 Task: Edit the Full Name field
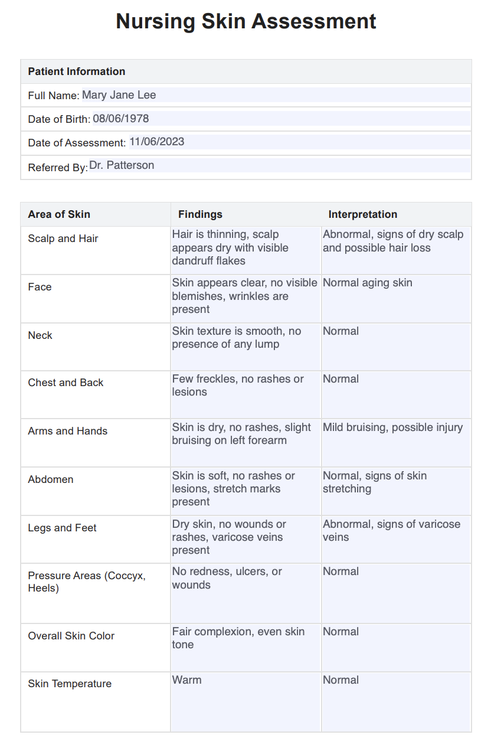276,95
